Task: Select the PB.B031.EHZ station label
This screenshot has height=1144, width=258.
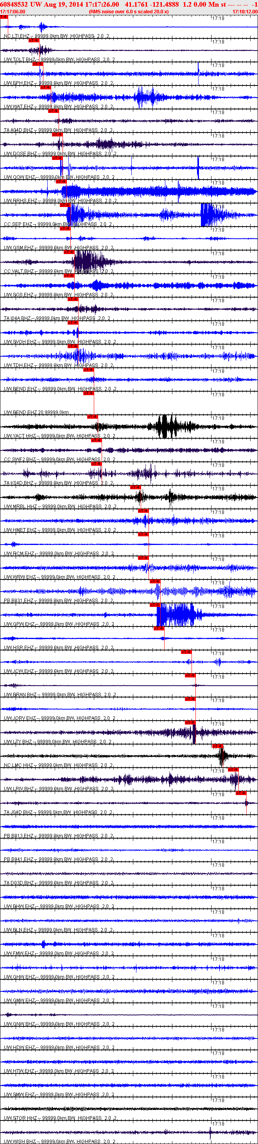Action: (58, 601)
